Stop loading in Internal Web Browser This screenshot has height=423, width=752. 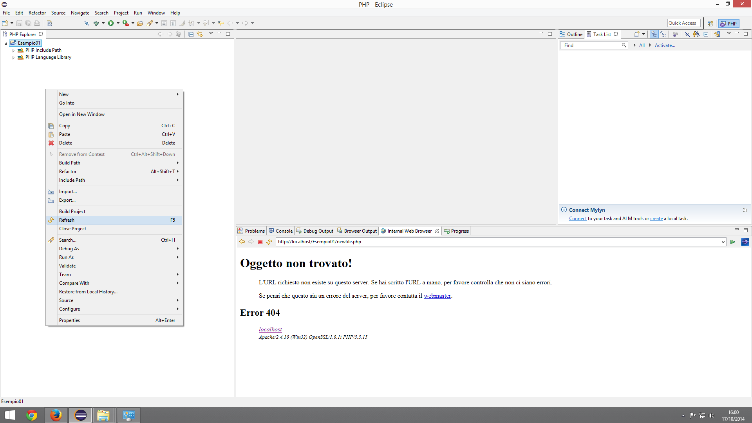coord(260,242)
